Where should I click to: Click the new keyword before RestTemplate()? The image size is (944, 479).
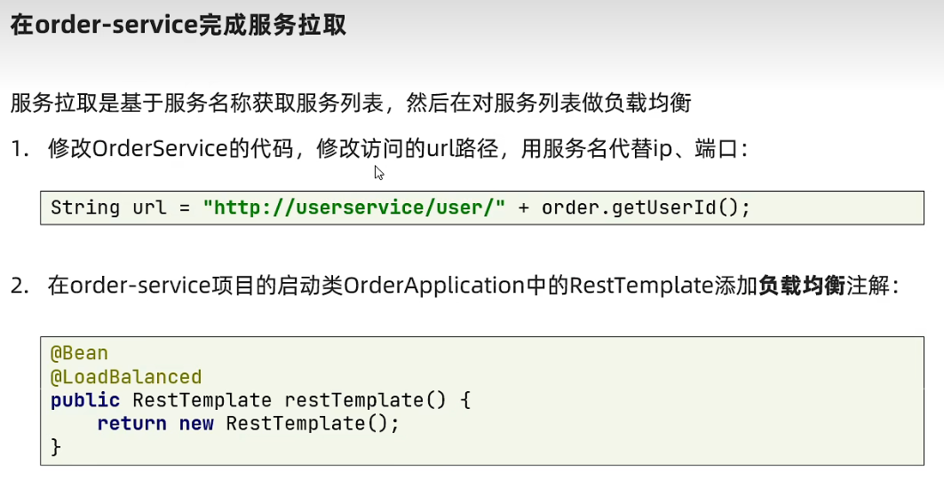196,423
